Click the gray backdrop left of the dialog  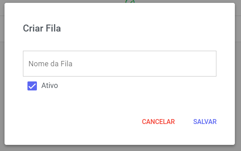pos(2,77)
